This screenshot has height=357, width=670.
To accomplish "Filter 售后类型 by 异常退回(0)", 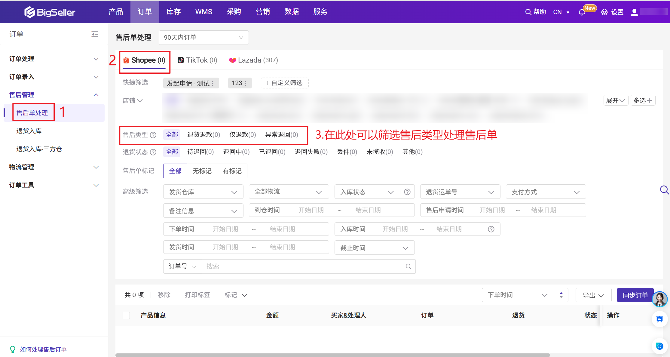I will (x=282, y=134).
